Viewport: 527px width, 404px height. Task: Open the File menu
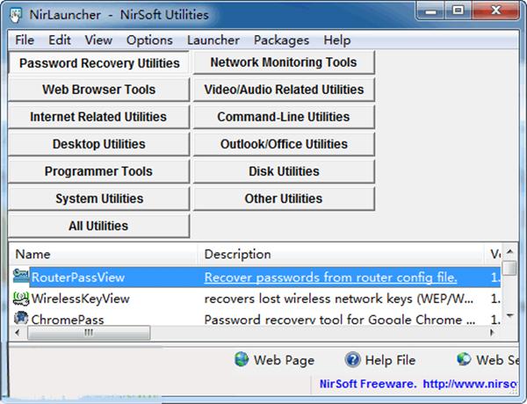(25, 40)
